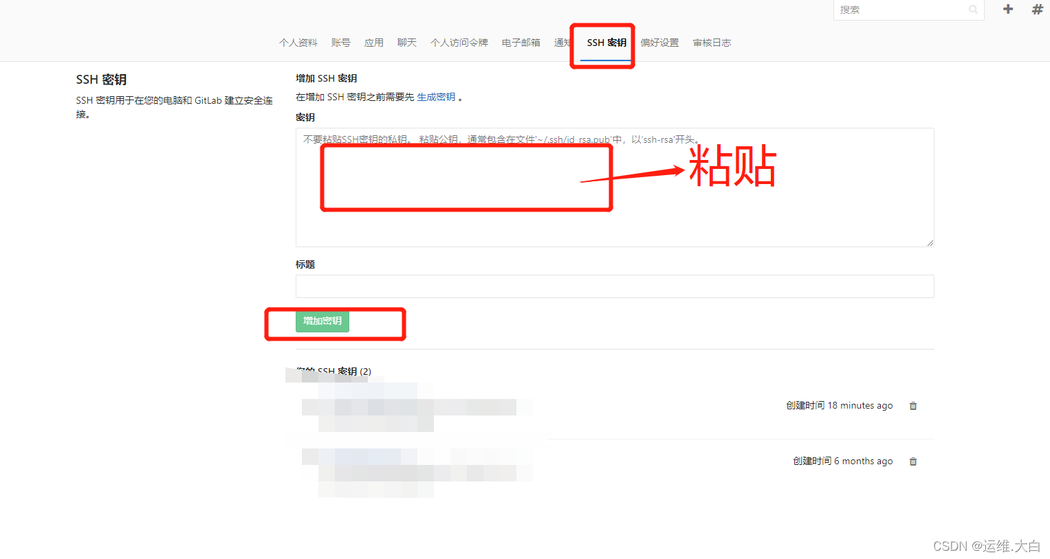Open the 聊天 tab
Image resolution: width=1050 pixels, height=559 pixels.
click(406, 42)
